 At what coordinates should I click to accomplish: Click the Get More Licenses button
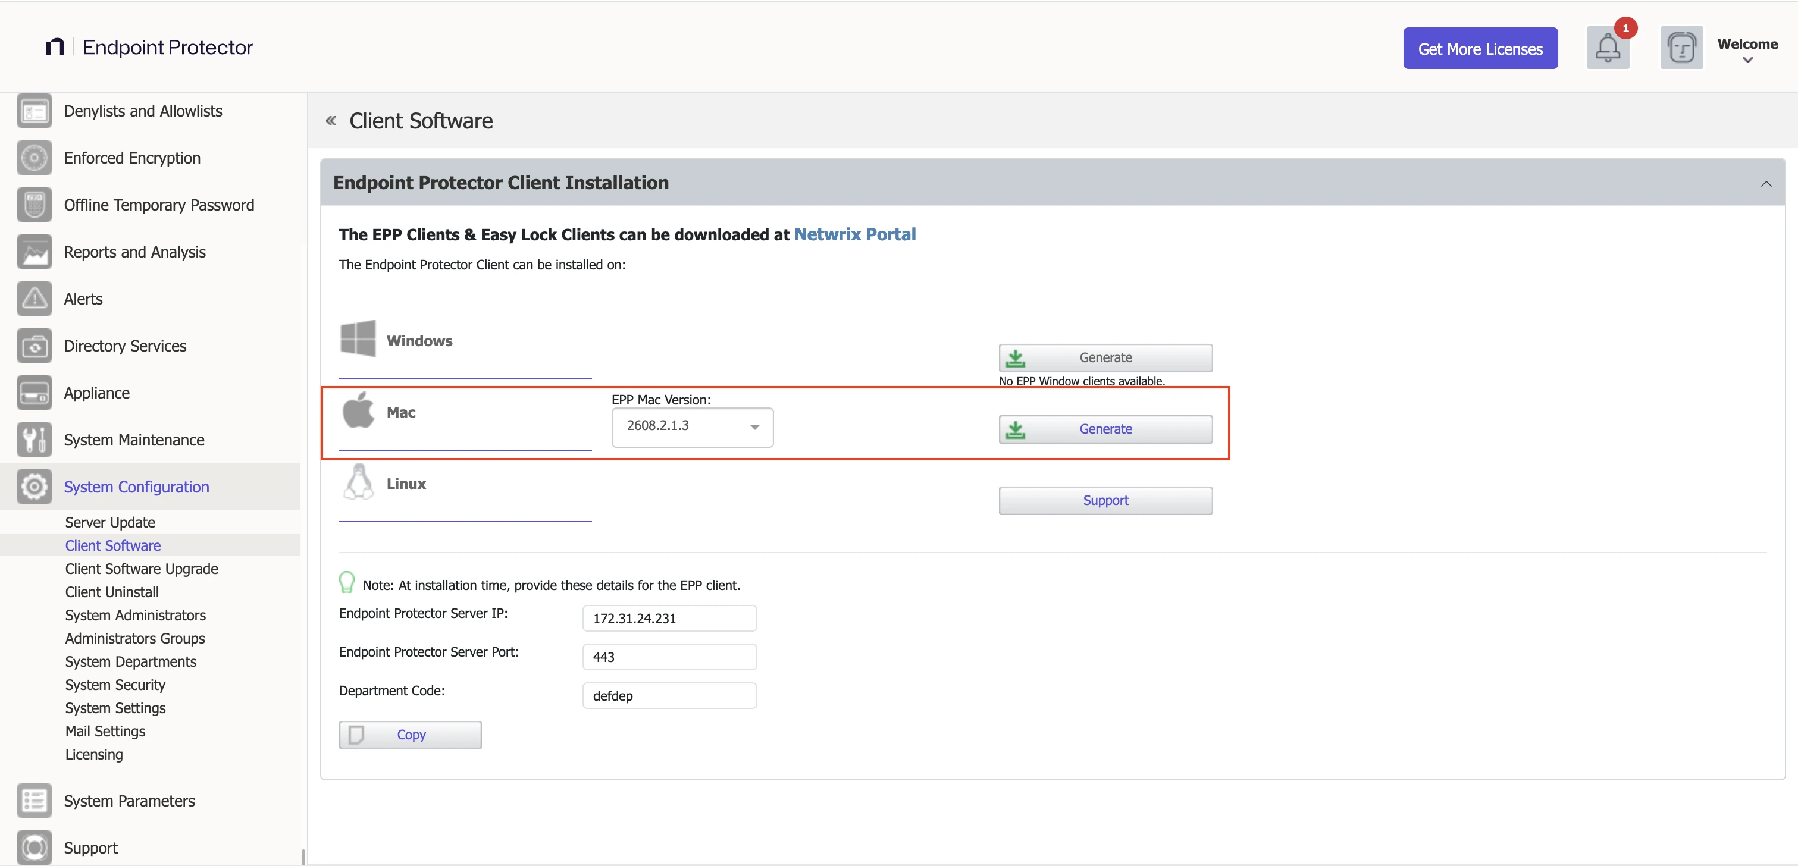pyautogui.click(x=1480, y=48)
